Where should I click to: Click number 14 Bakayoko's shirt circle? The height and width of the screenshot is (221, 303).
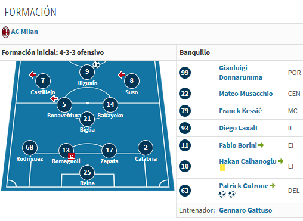coord(110,104)
